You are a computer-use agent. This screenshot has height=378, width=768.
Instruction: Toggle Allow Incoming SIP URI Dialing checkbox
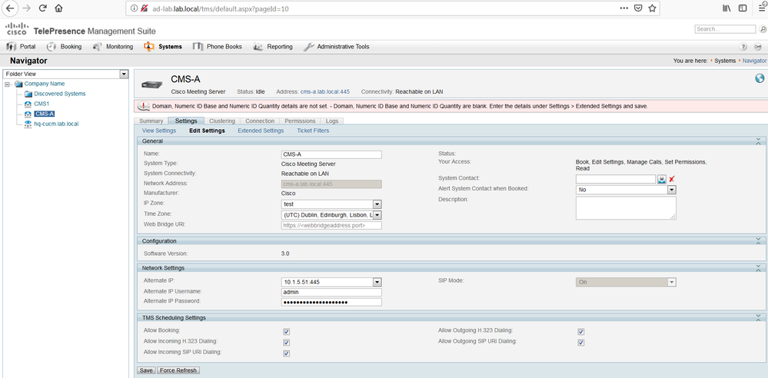click(x=287, y=353)
